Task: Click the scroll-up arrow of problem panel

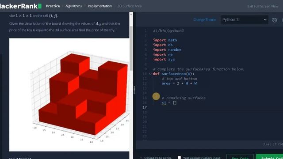Action: [x=131, y=14]
